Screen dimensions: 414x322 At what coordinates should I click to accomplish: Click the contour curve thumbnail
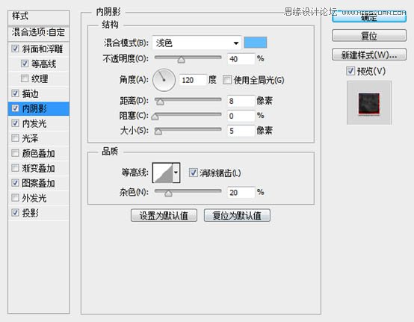click(163, 173)
